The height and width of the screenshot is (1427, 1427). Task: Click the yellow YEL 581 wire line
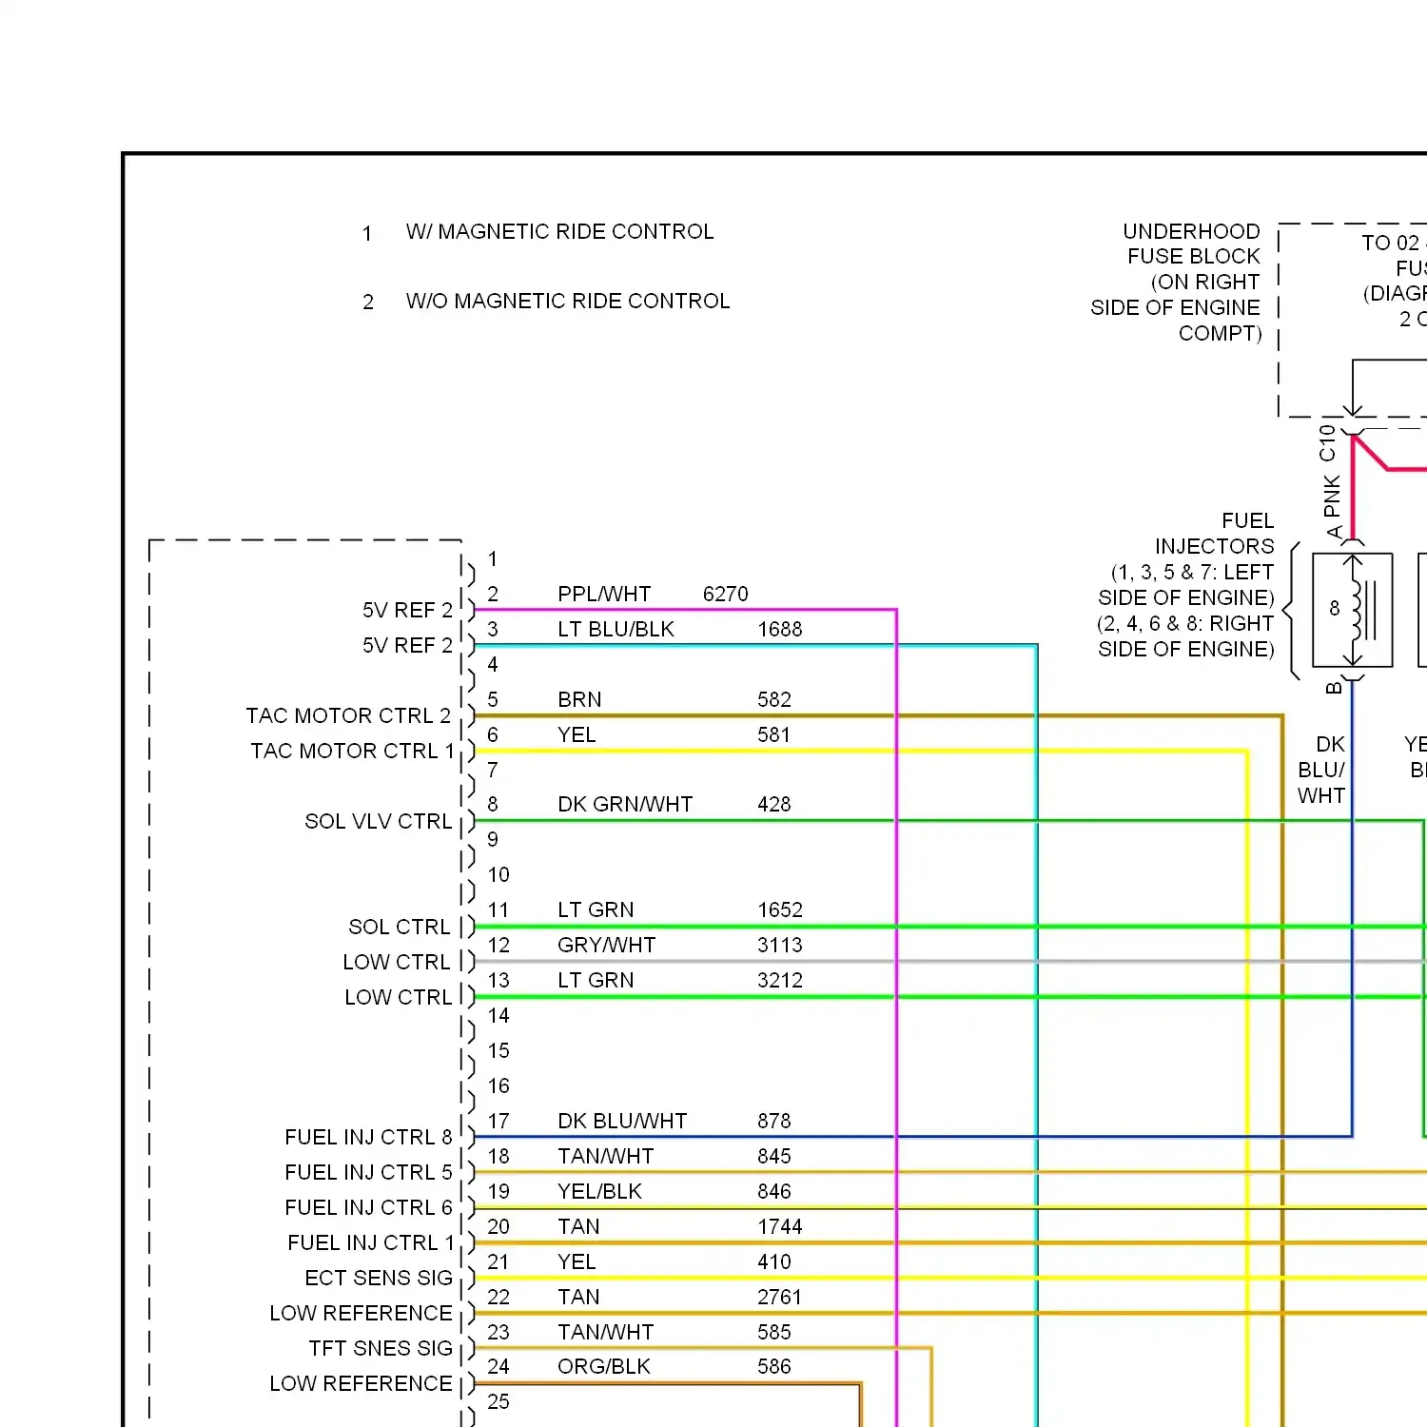tap(856, 751)
